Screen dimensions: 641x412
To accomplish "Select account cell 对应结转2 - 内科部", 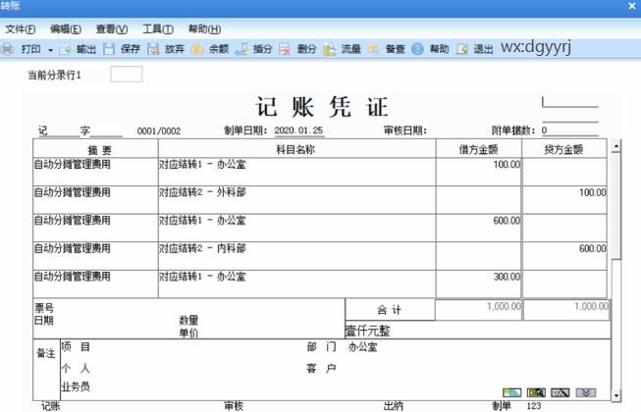I will point(296,256).
